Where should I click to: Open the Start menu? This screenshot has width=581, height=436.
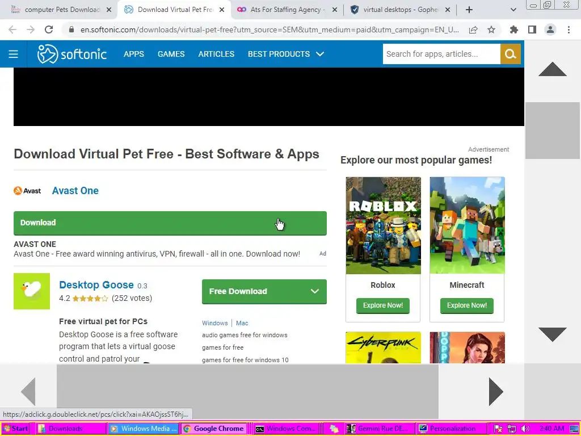(x=15, y=429)
